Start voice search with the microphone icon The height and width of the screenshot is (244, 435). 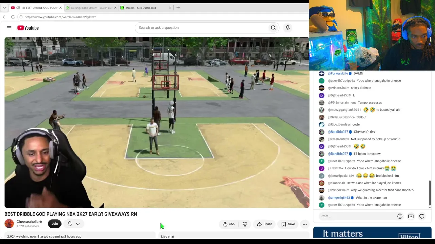(x=288, y=28)
